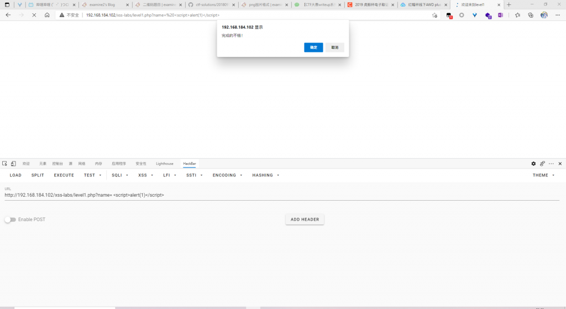Click the blue Y extension icon in toolbar
566x309 pixels.
click(x=475, y=15)
